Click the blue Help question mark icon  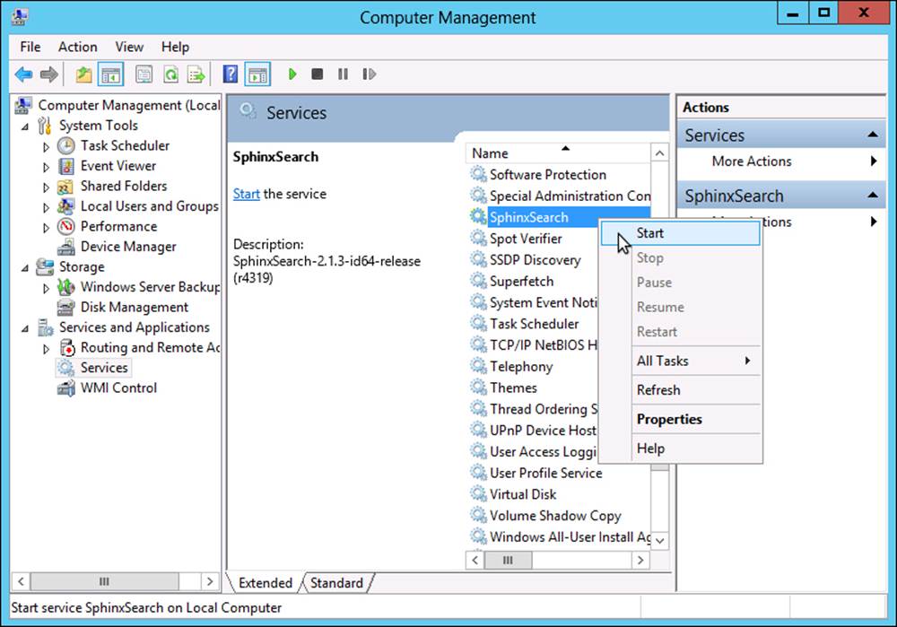pos(230,74)
